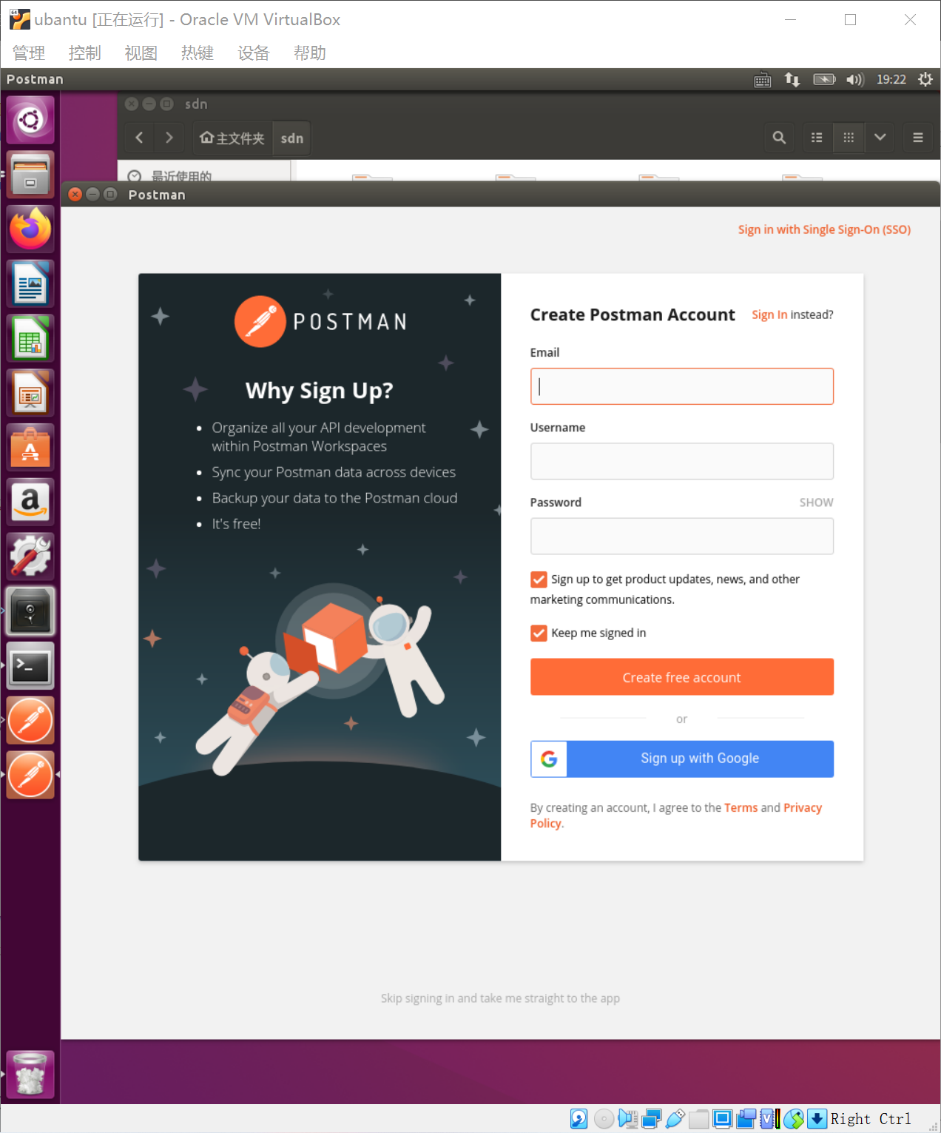This screenshot has height=1133, width=941.
Task: Open LibreOffice Writer from the dock
Action: click(30, 283)
